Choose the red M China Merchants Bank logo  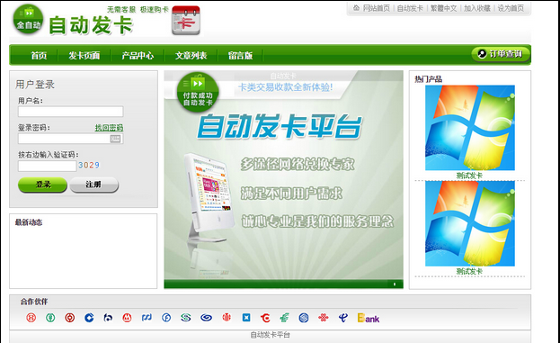click(x=127, y=317)
